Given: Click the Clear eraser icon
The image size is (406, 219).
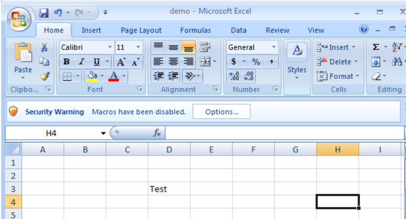Looking at the screenshot, I should coord(376,76).
